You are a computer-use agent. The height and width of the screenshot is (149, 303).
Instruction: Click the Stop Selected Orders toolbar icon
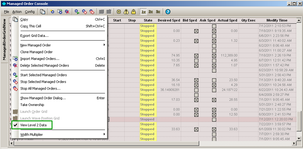click(x=84, y=12)
